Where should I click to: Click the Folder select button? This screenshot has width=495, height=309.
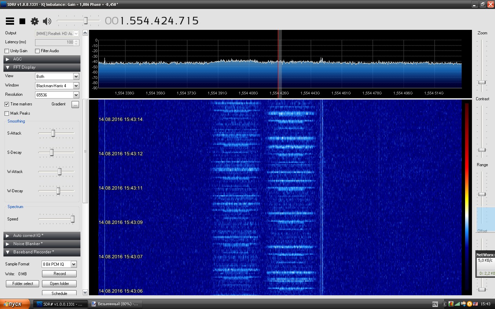coord(23,284)
